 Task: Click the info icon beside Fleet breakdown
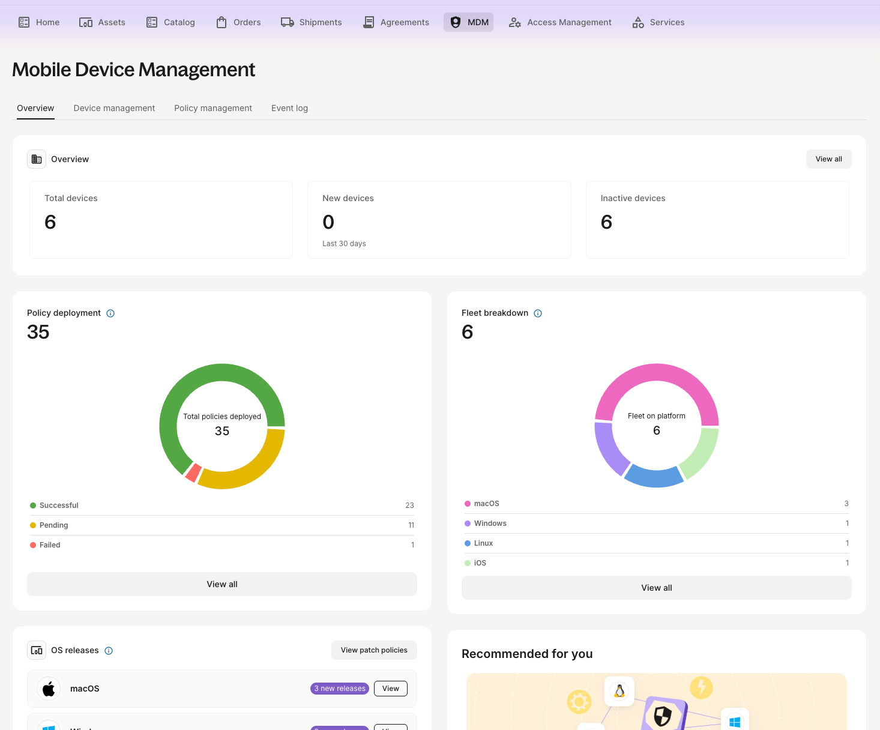click(x=538, y=313)
